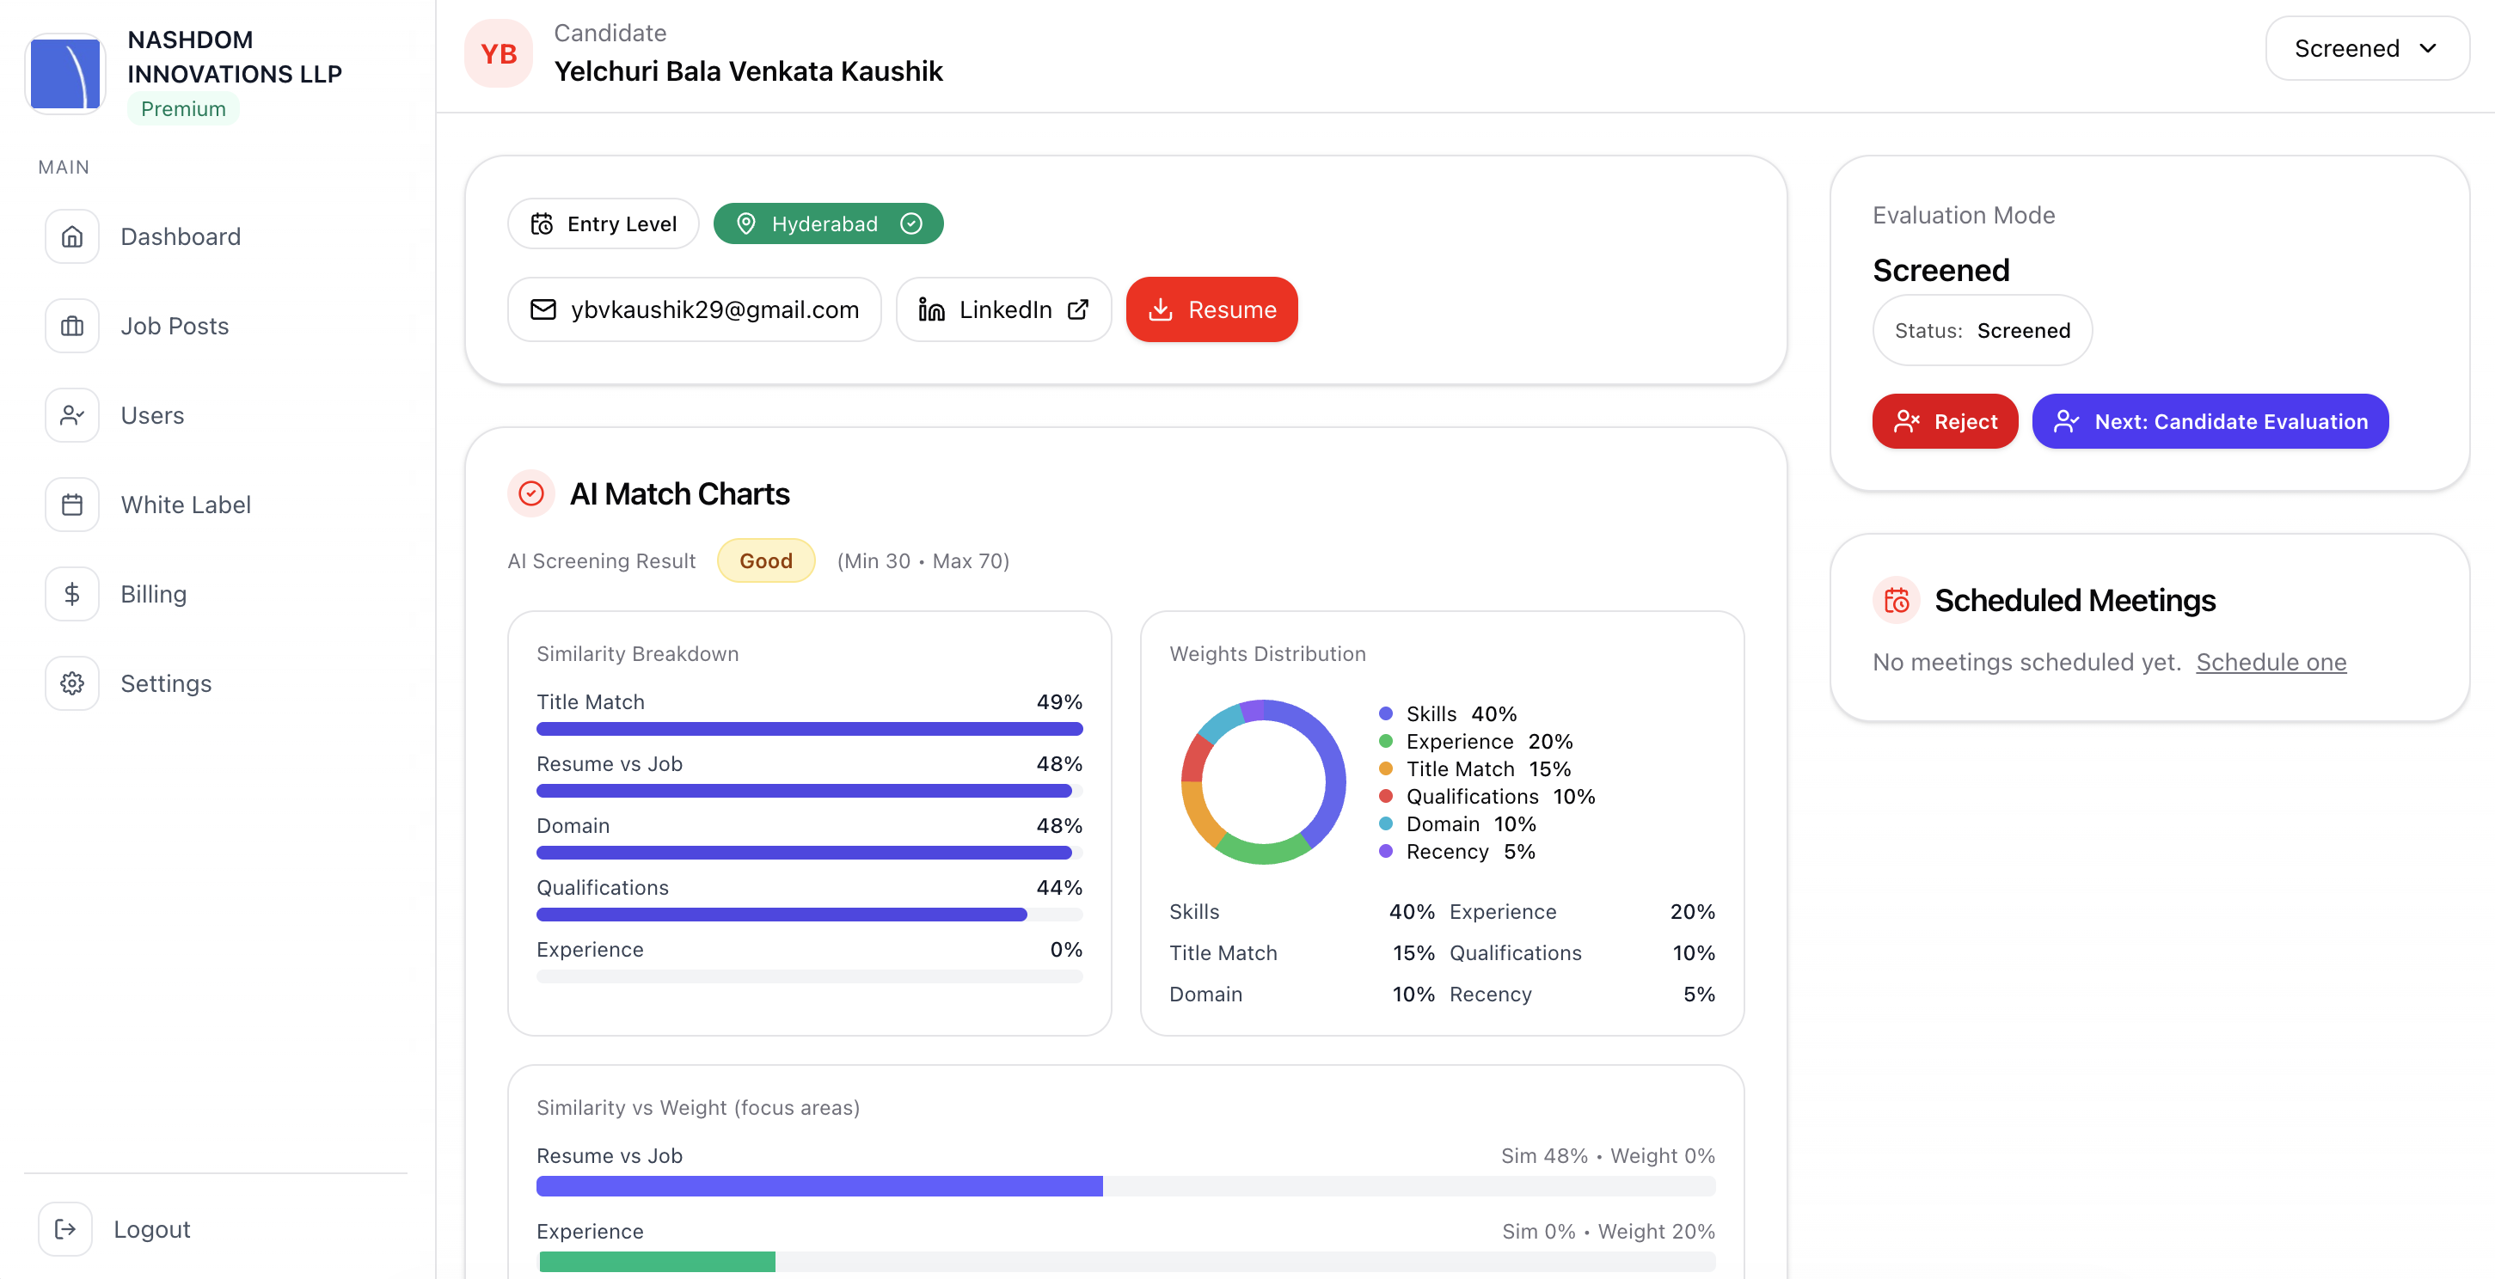Click the Billing dollar icon
The image size is (2495, 1279).
tap(71, 593)
